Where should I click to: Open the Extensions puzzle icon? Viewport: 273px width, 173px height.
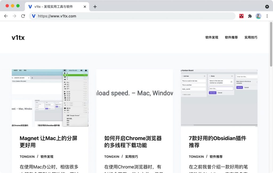click(250, 16)
